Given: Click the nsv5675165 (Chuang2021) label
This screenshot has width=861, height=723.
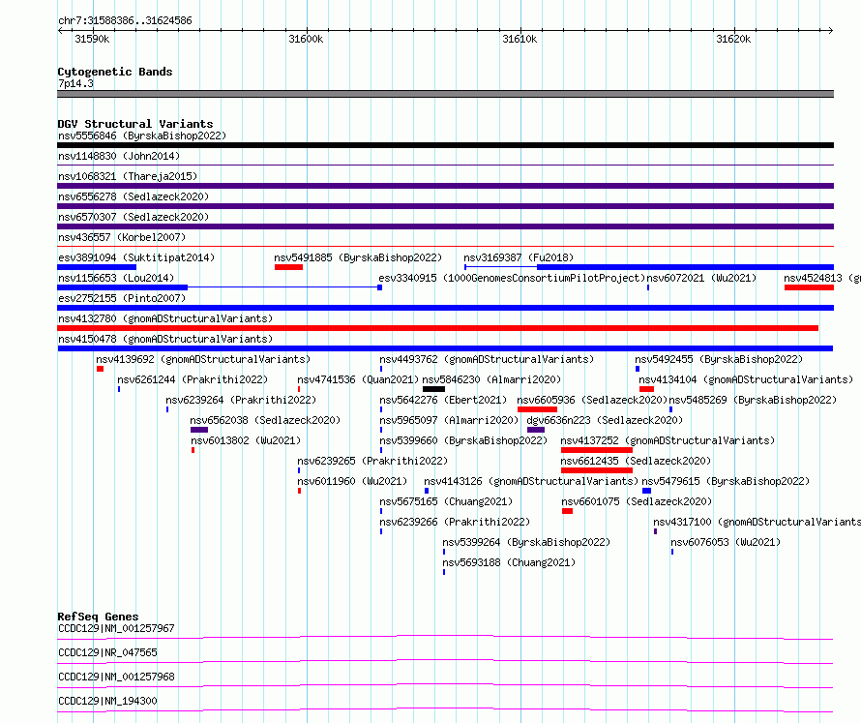Looking at the screenshot, I should pos(446,501).
